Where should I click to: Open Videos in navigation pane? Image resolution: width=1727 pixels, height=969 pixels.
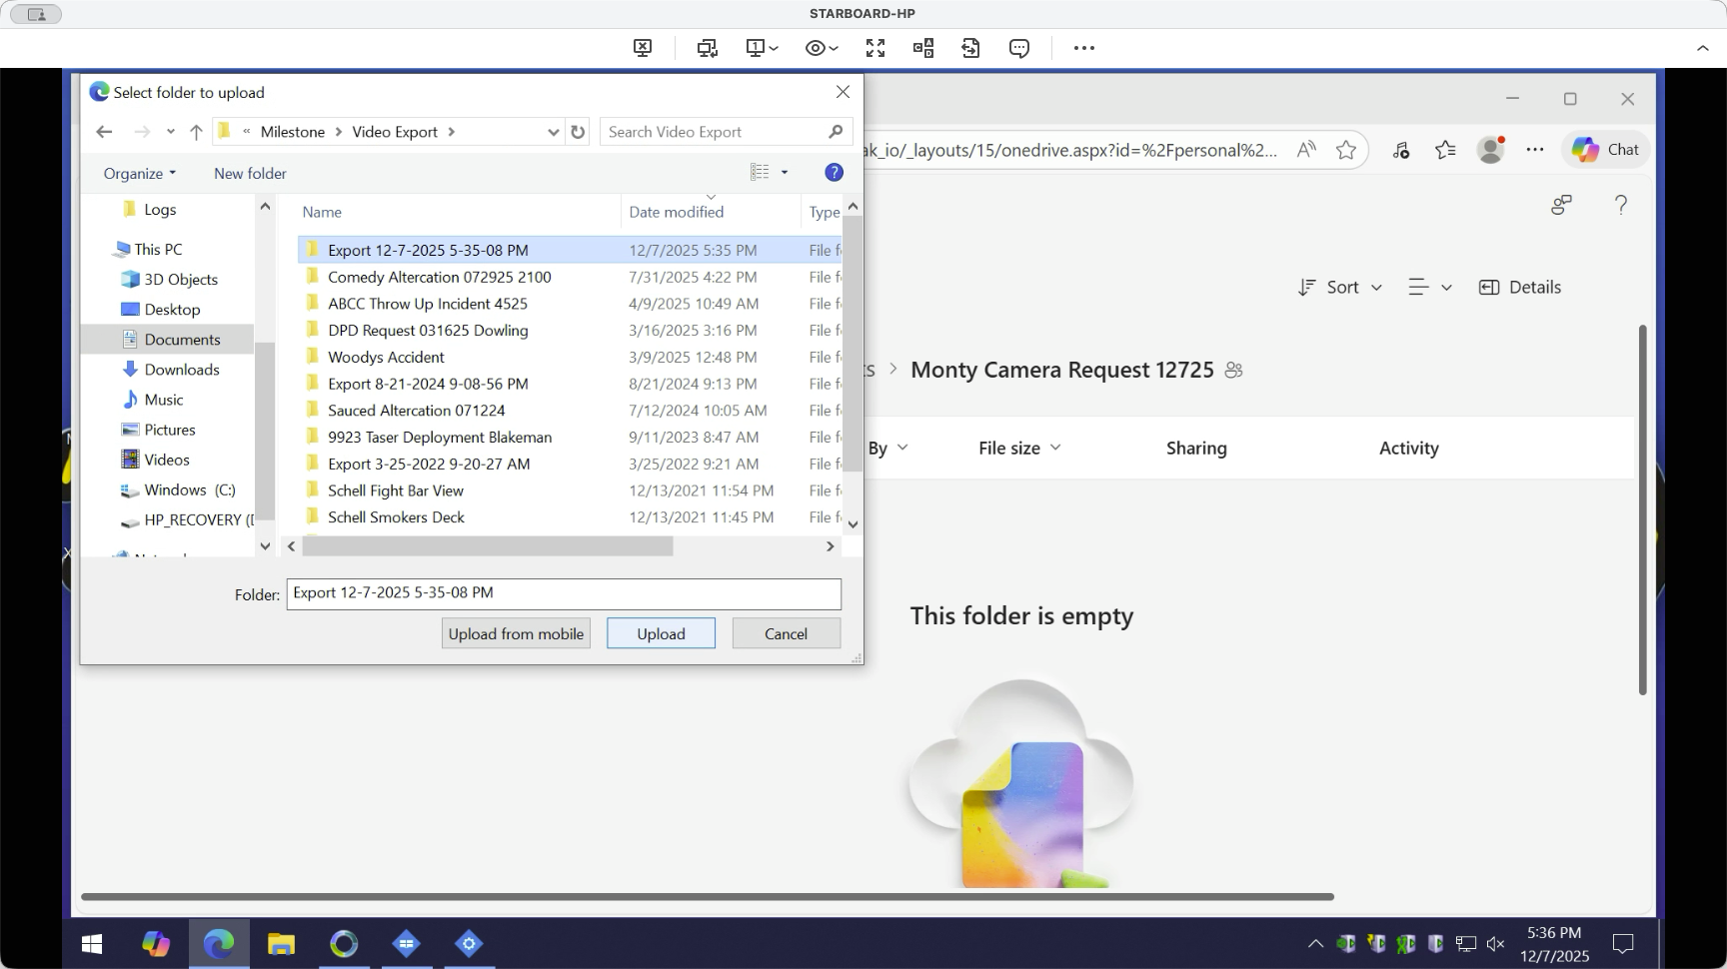(x=166, y=459)
